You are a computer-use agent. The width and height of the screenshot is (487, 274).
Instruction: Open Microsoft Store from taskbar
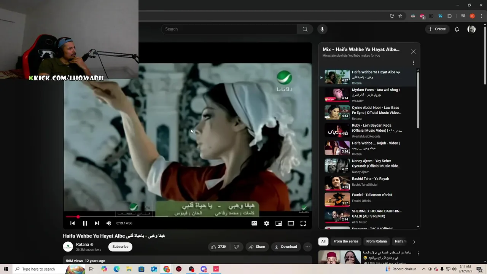(x=141, y=269)
